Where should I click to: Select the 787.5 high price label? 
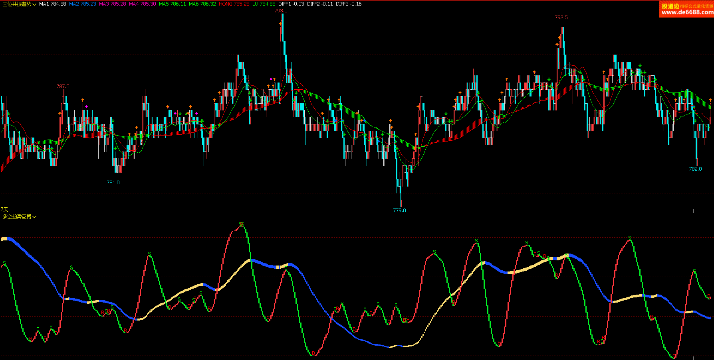[x=63, y=86]
